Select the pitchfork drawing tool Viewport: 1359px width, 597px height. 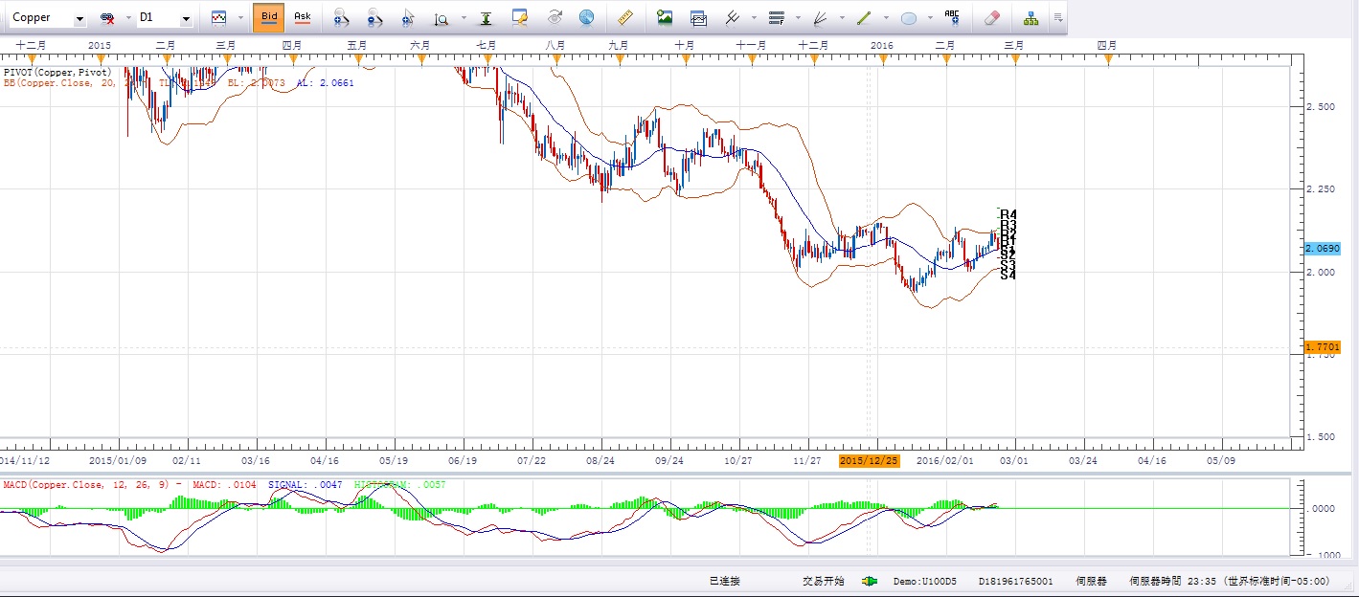point(732,17)
